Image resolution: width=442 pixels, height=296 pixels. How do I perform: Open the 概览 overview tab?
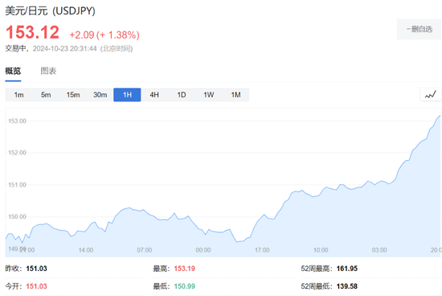pyautogui.click(x=13, y=71)
